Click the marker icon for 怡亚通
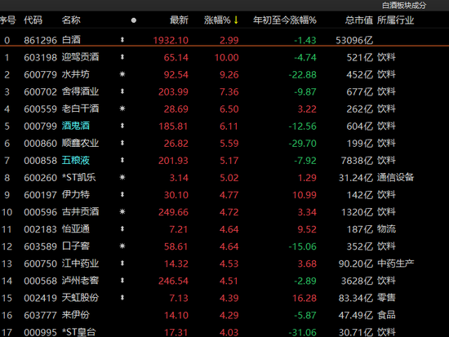This screenshot has width=449, height=337. point(122,228)
